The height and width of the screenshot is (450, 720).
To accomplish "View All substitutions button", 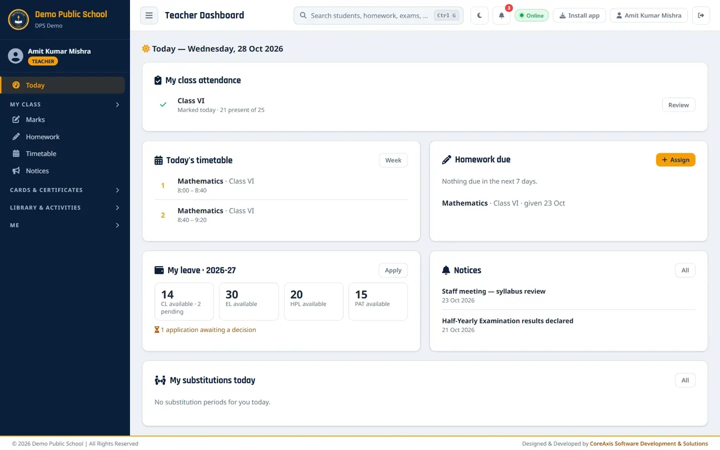I will (x=685, y=380).
